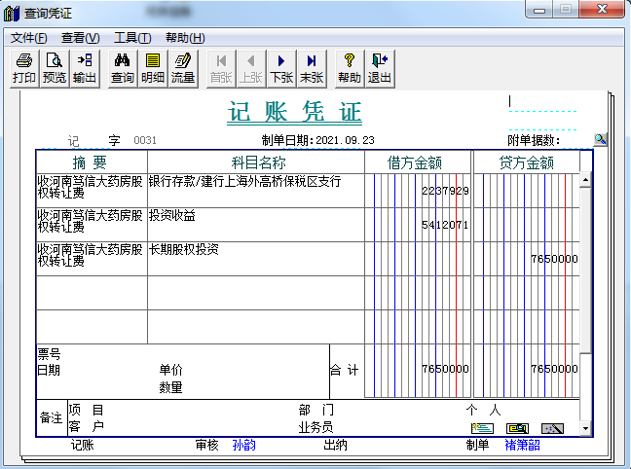Click reviewer name 孙韵
631x469 pixels.
[x=243, y=445]
